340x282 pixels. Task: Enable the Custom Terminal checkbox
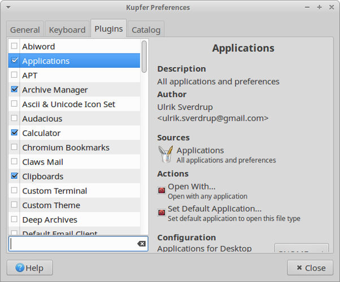click(x=14, y=191)
